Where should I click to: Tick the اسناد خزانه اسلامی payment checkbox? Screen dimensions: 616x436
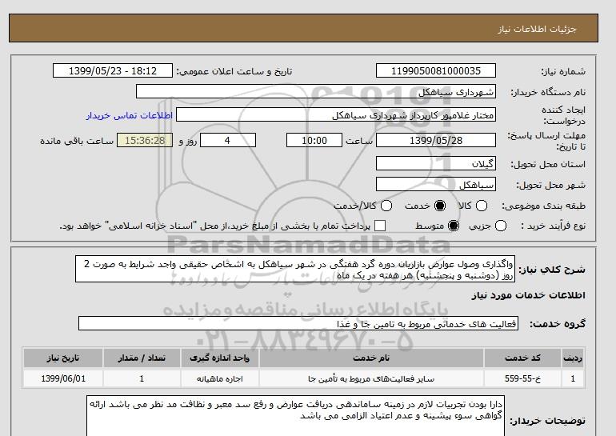pyautogui.click(x=380, y=226)
